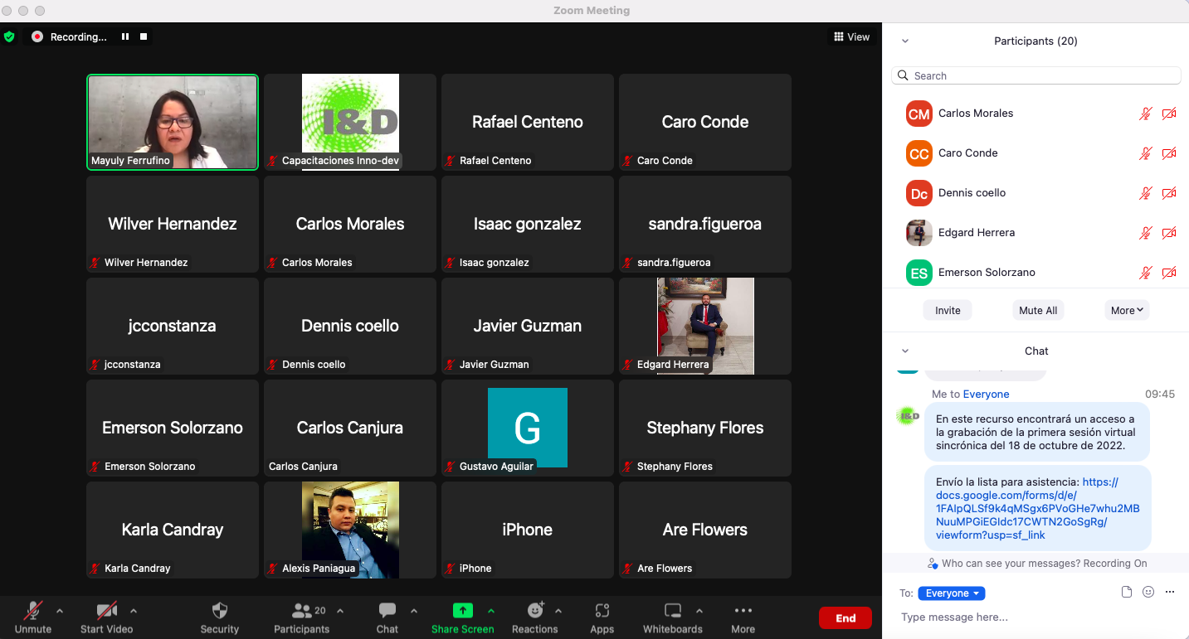Open the Google Forms attendance link
This screenshot has width=1189, height=639.
point(1038,508)
